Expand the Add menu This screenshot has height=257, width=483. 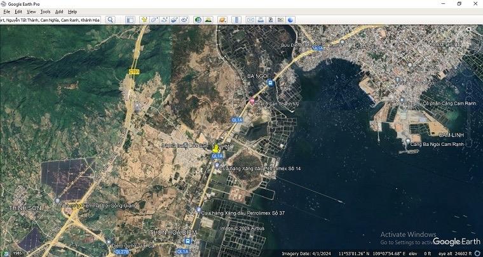point(59,11)
